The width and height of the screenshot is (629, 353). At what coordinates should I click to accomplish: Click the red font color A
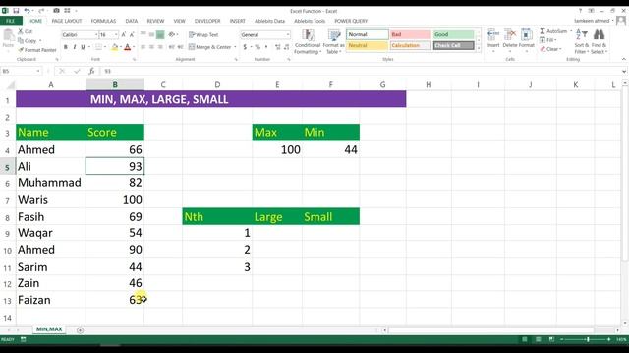128,47
